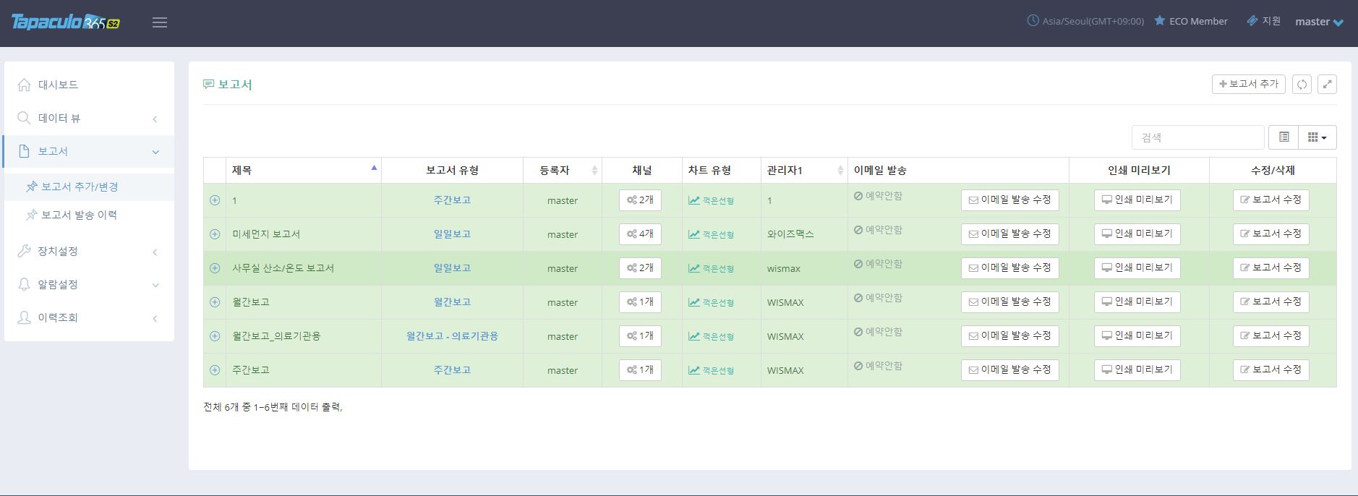Toggle the hamburger sidebar menu
Screen dimensions: 1358x496
160,22
